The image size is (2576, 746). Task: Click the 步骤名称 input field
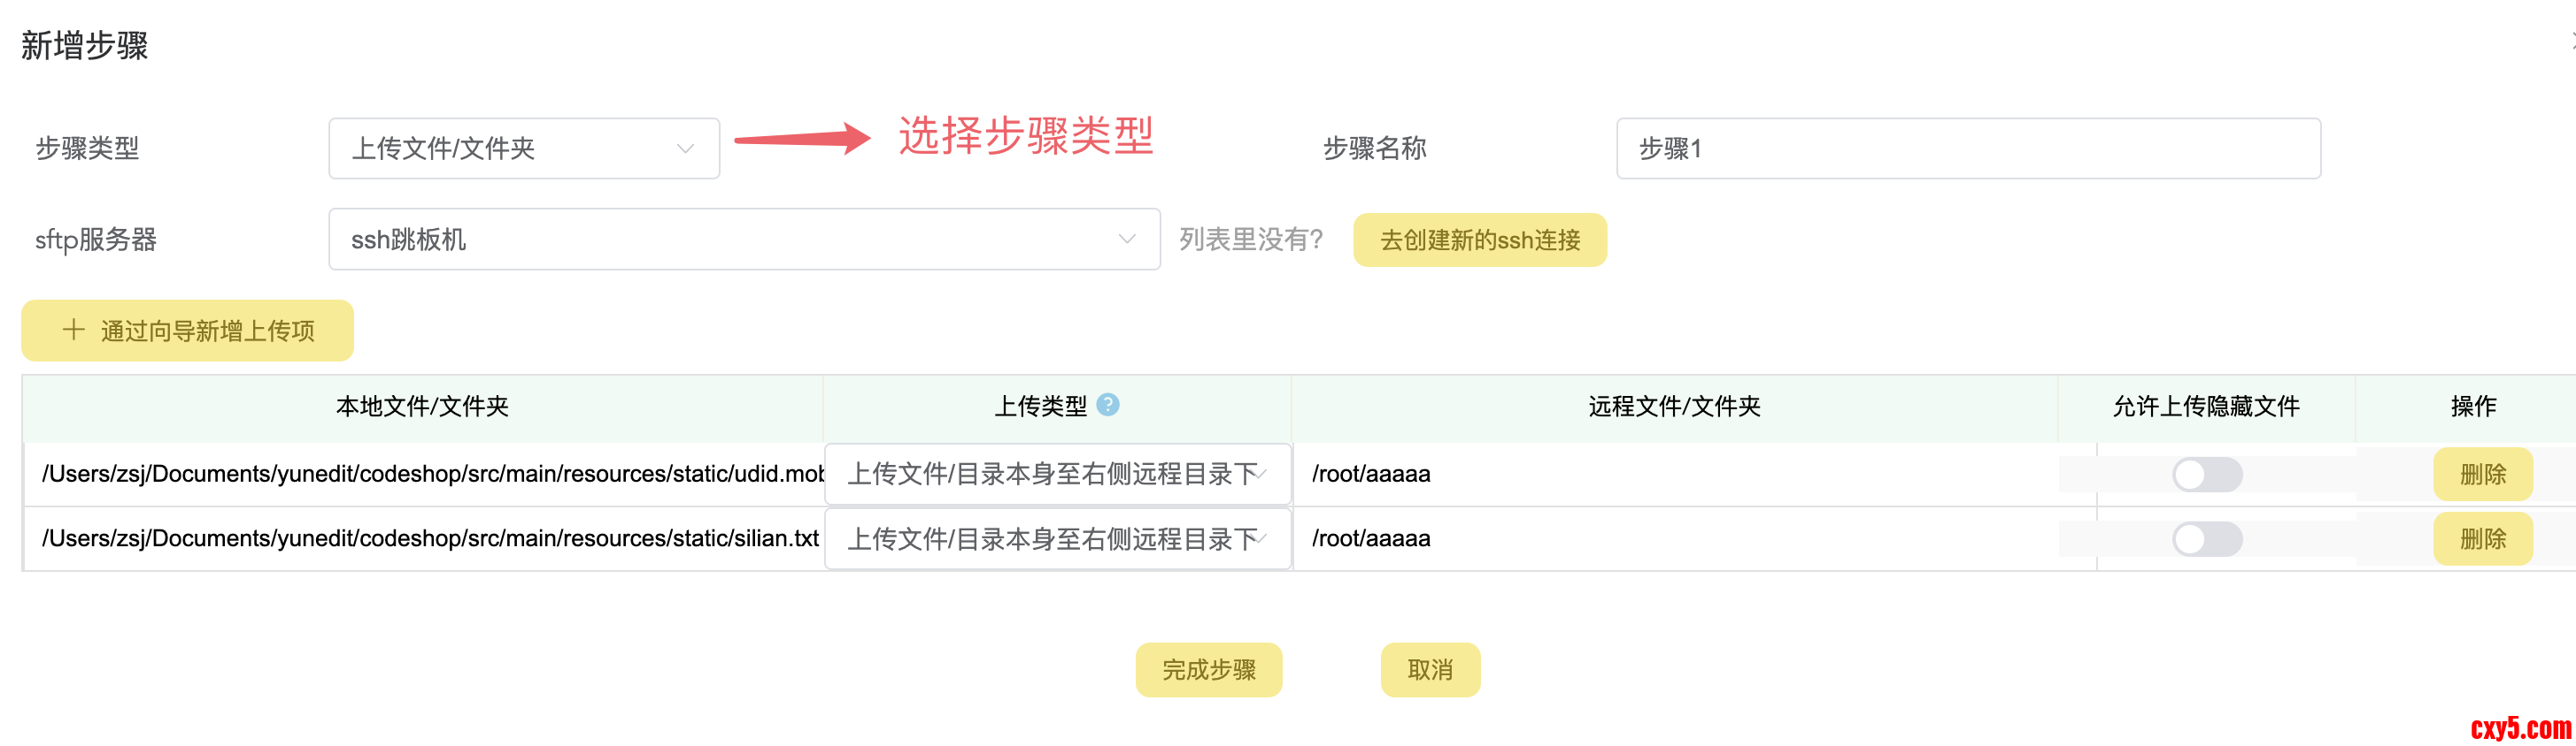(x=1967, y=148)
